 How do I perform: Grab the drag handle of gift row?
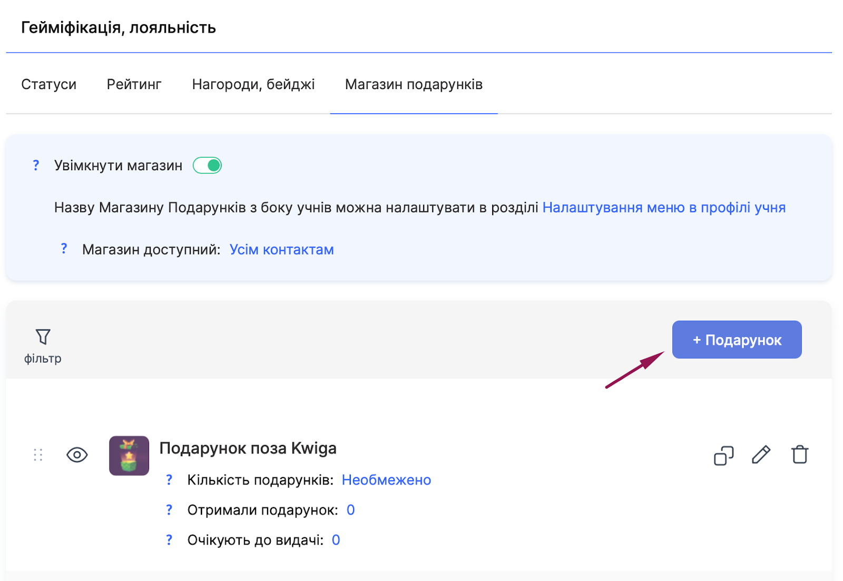pyautogui.click(x=38, y=455)
